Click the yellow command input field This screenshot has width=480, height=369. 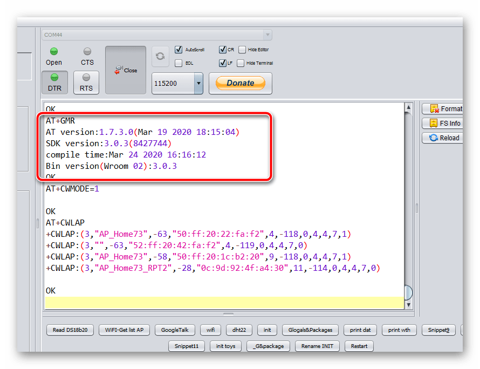coord(224,303)
